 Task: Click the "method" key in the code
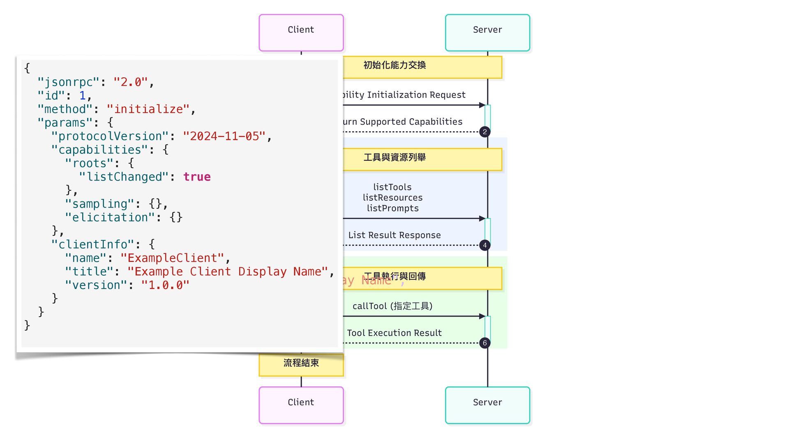point(65,109)
